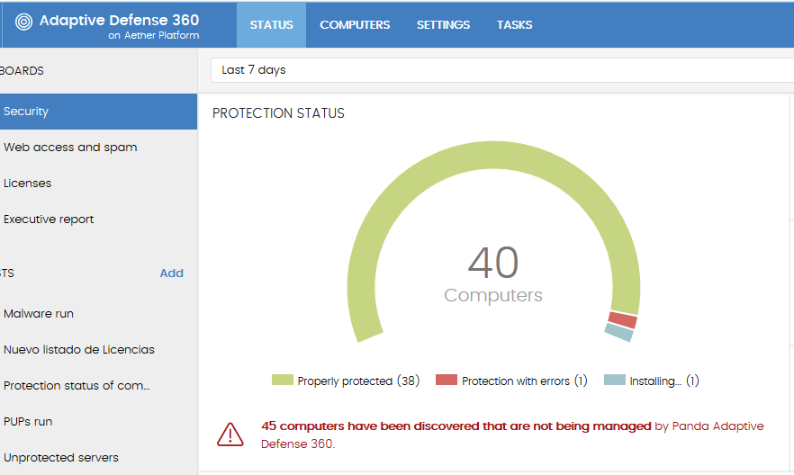The width and height of the screenshot is (794, 475).
Task: Click the Protection with errors (1) label
Action: click(x=525, y=381)
